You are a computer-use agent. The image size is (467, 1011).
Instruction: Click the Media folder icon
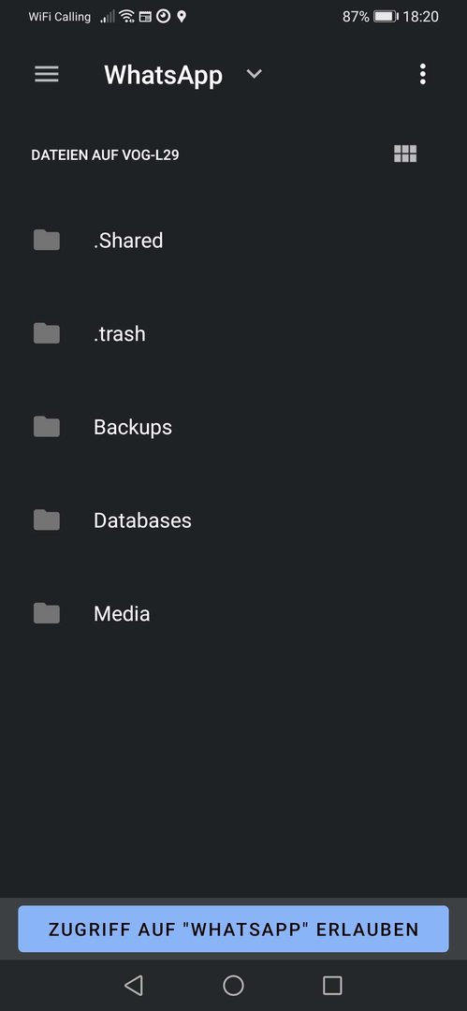[x=47, y=613]
